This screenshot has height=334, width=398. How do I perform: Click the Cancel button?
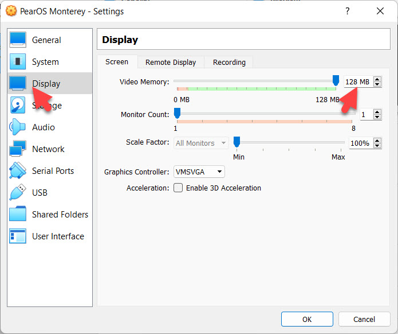(364, 319)
